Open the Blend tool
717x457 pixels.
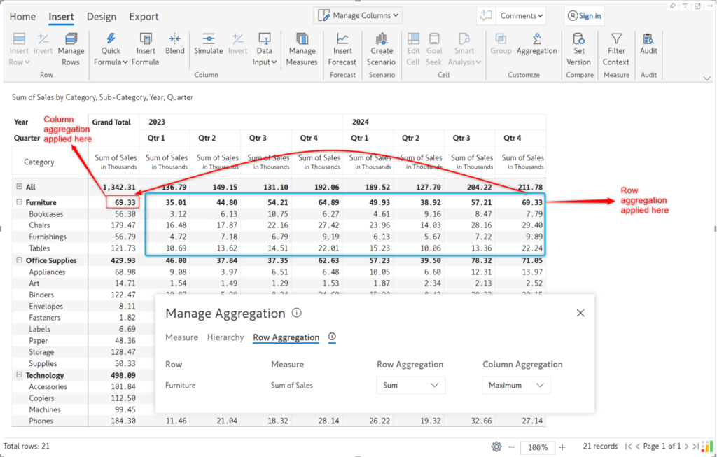click(174, 48)
